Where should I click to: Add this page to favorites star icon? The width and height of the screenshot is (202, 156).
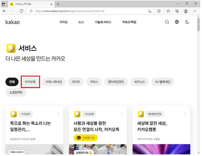point(149,11)
